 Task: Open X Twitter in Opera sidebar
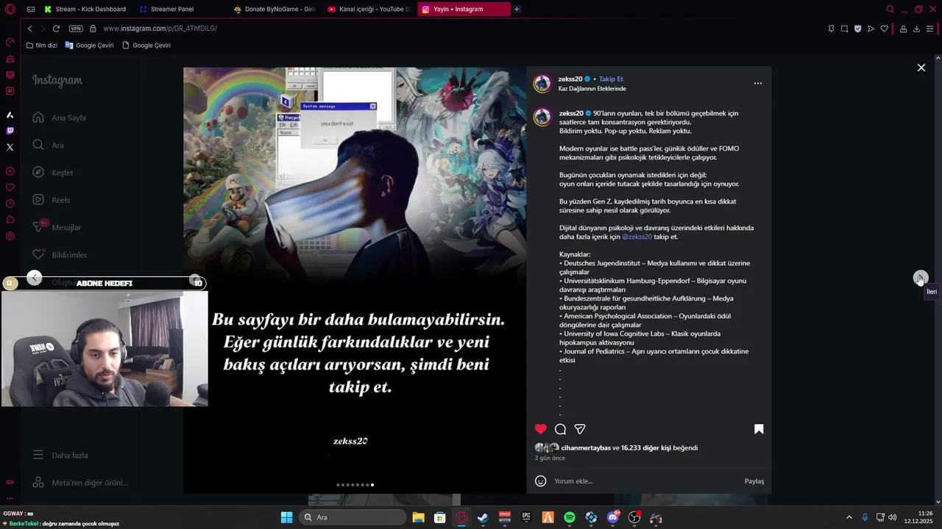[10, 147]
